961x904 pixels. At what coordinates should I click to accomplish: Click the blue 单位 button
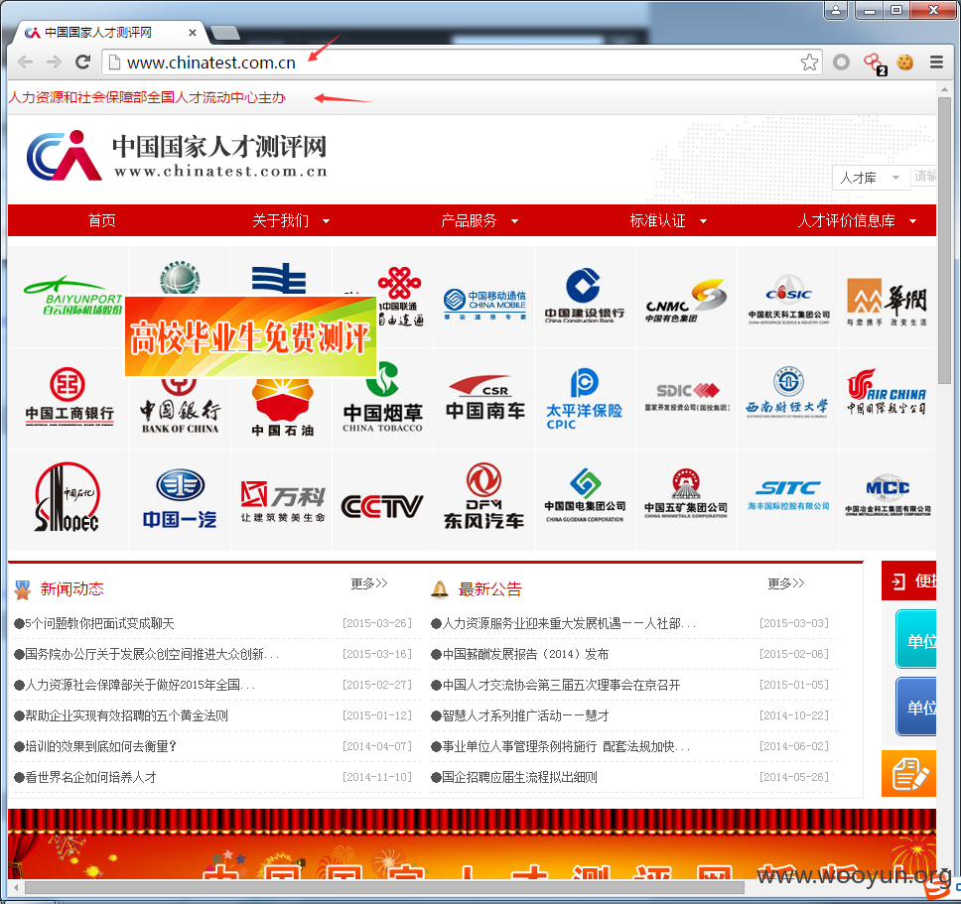pyautogui.click(x=917, y=707)
